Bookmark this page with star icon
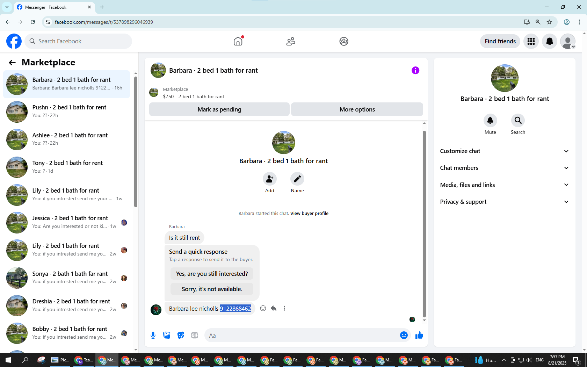587x367 pixels. [549, 22]
